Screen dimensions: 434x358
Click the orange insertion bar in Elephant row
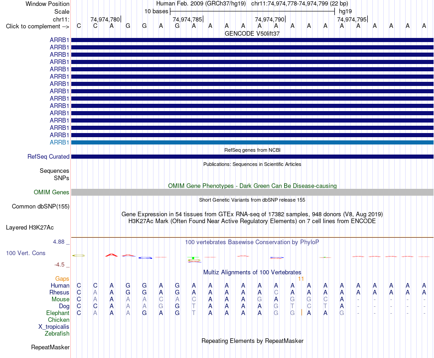[302, 313]
